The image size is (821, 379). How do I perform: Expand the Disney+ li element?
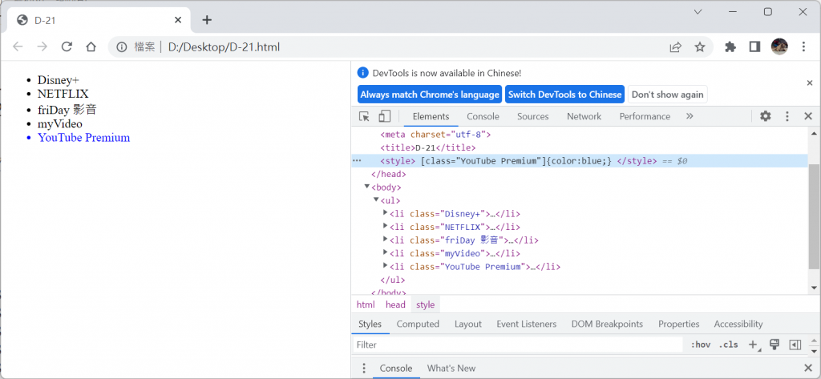tap(386, 213)
